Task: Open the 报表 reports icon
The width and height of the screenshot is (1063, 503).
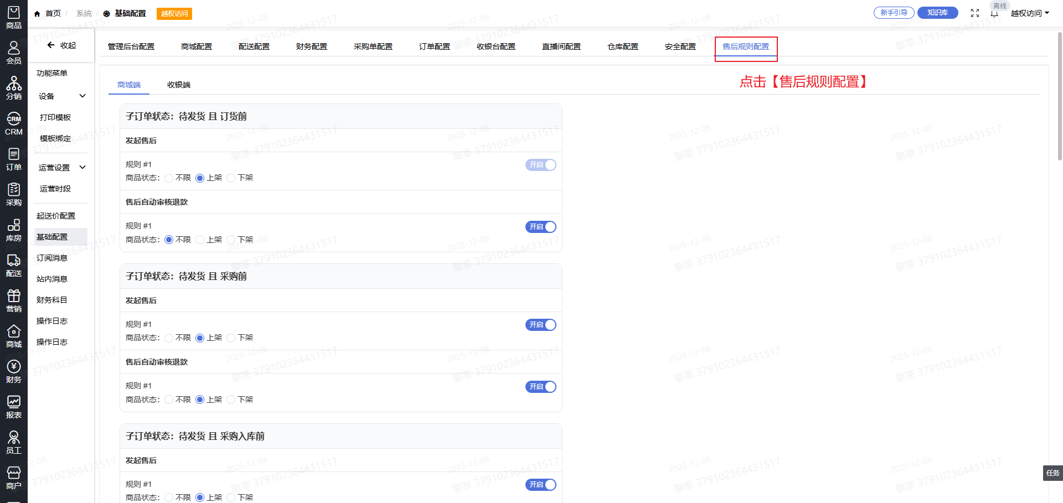Action: (x=14, y=407)
